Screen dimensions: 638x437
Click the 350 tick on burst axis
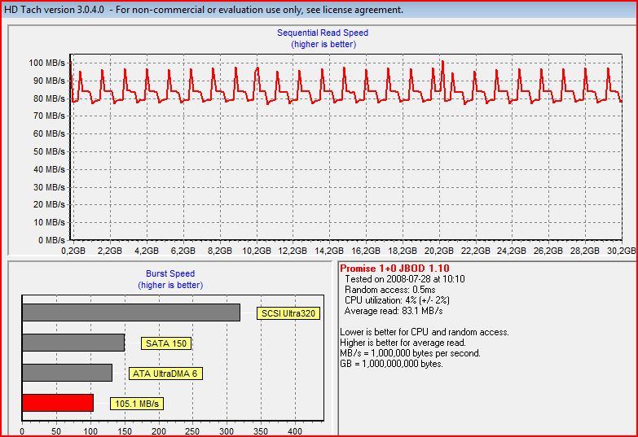(261, 431)
